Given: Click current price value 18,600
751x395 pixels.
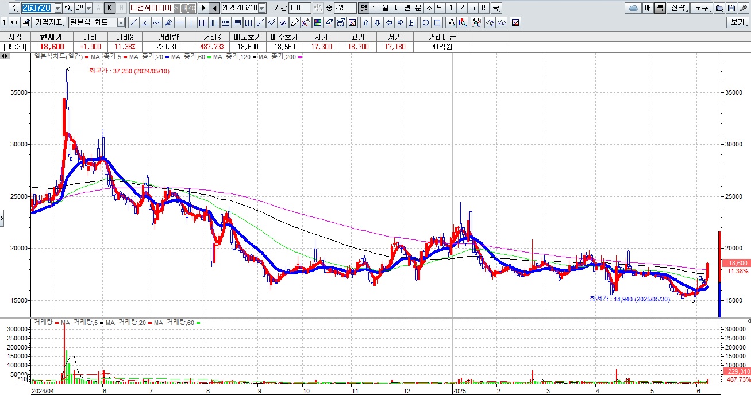Looking at the screenshot, I should pyautogui.click(x=52, y=47).
